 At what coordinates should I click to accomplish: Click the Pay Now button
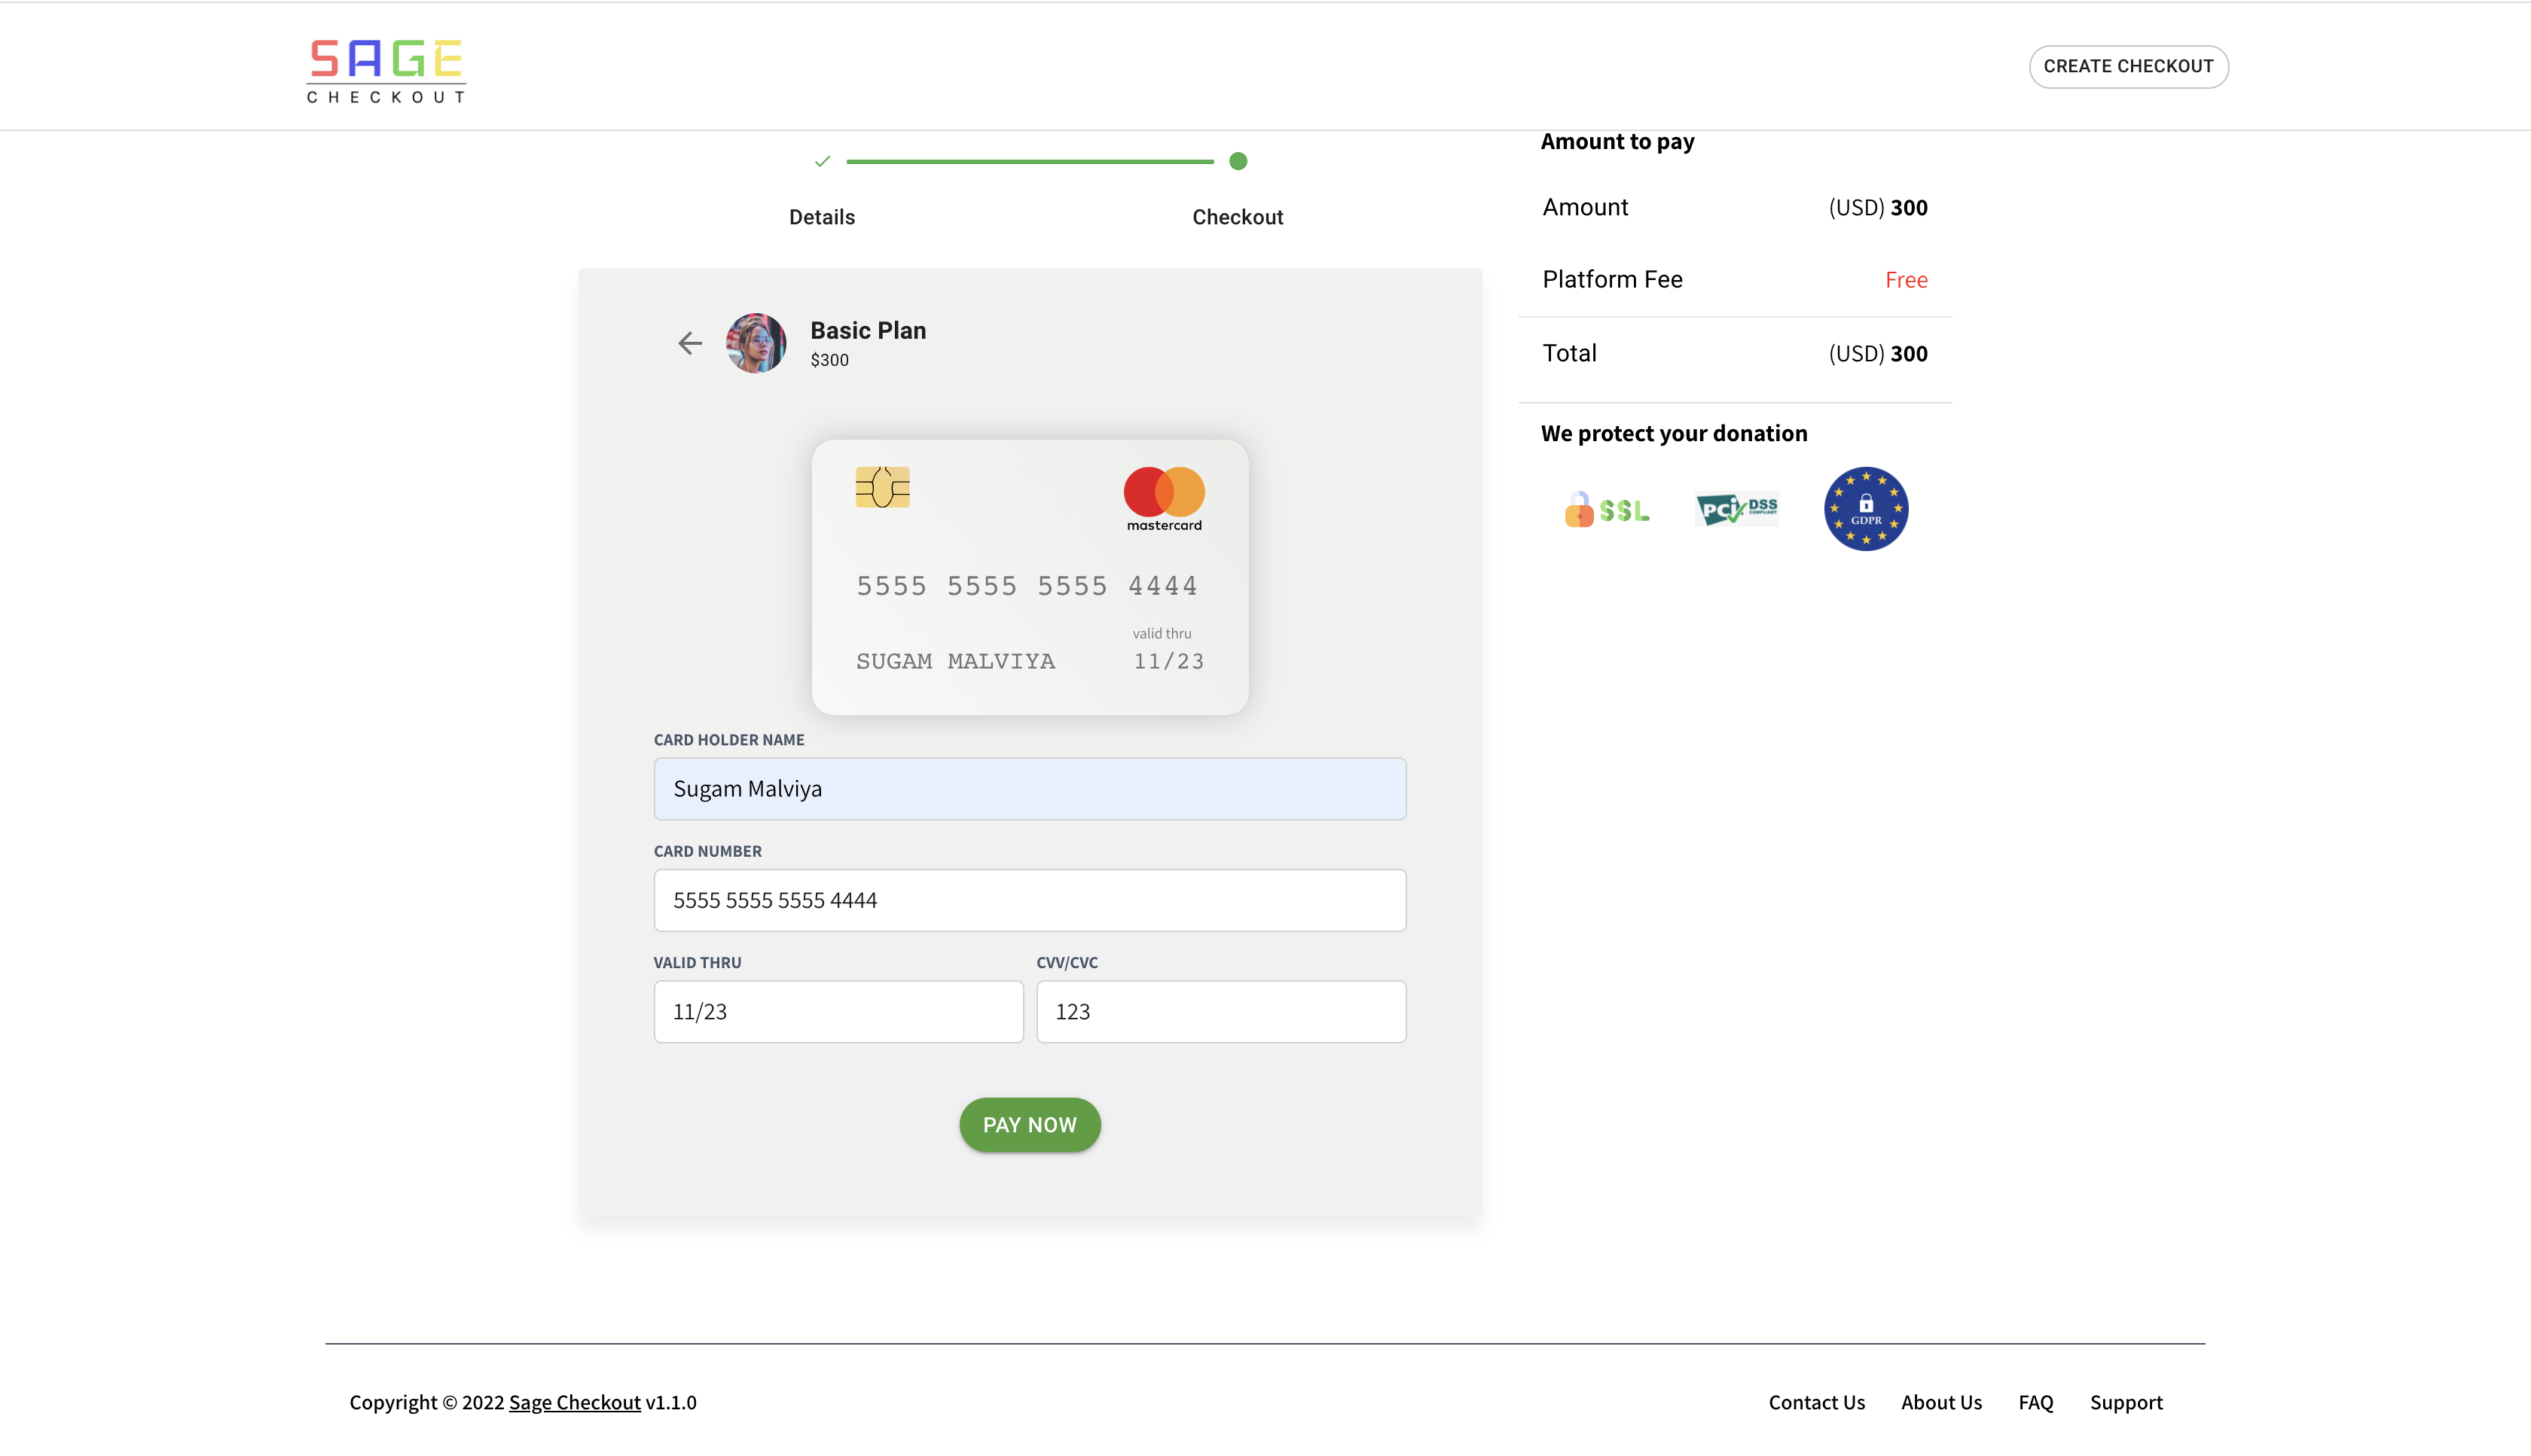pyautogui.click(x=1030, y=1125)
